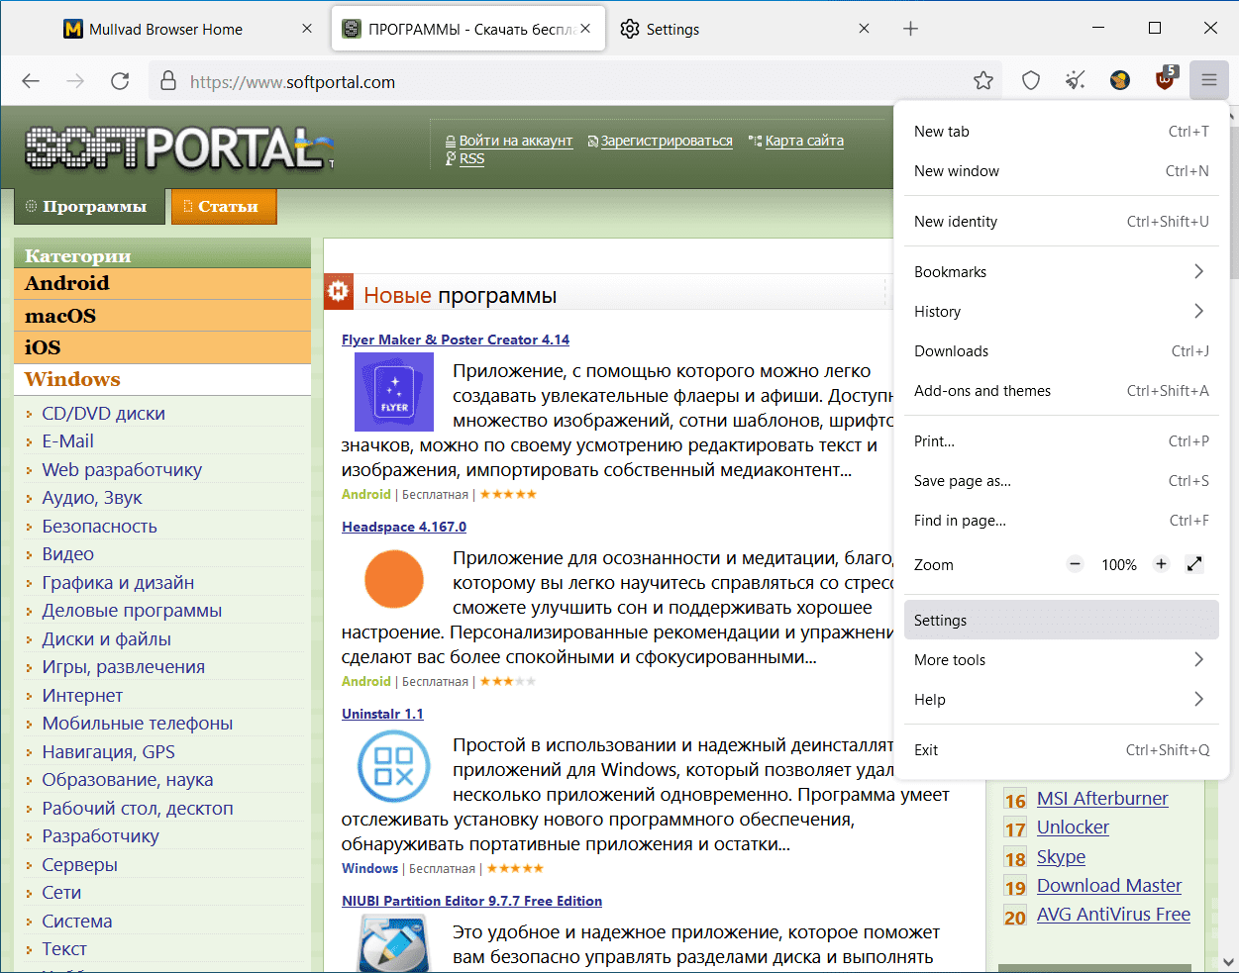Viewport: 1239px width, 973px height.
Task: Open the Headspace 4.167.0 link
Action: coord(404,527)
